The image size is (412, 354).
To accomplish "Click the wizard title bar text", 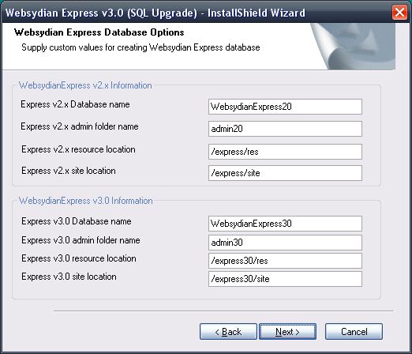I will coord(155,13).
